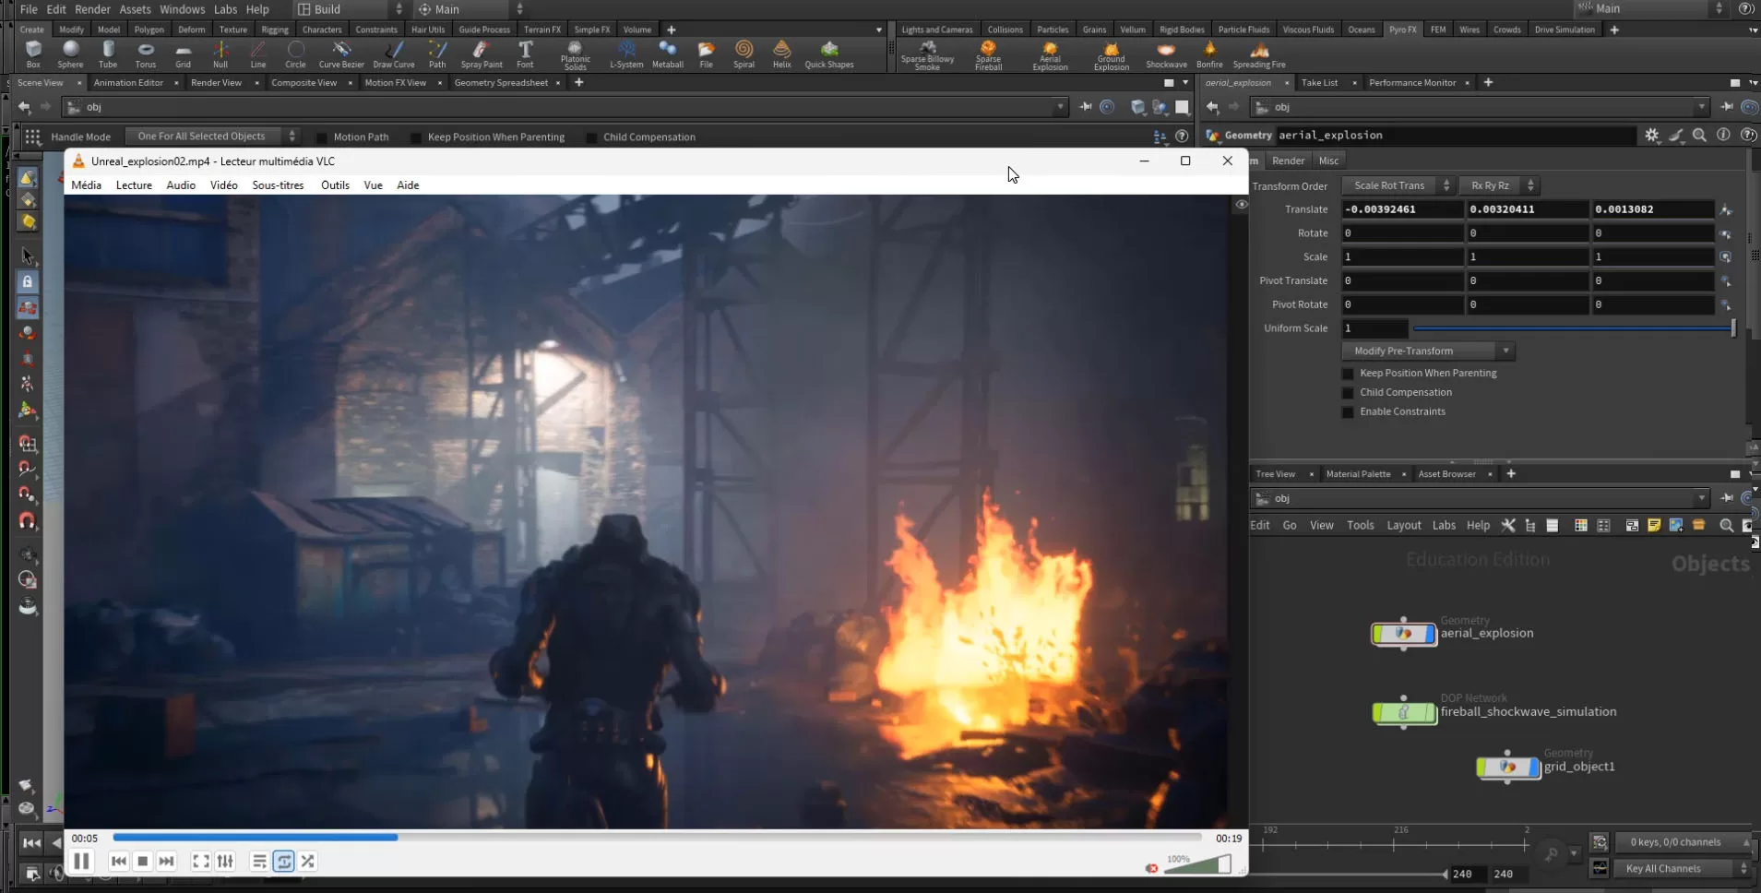
Task: Open the Render menu
Action: [92, 9]
